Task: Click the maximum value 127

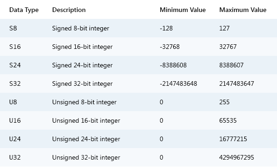Action: coord(224,28)
